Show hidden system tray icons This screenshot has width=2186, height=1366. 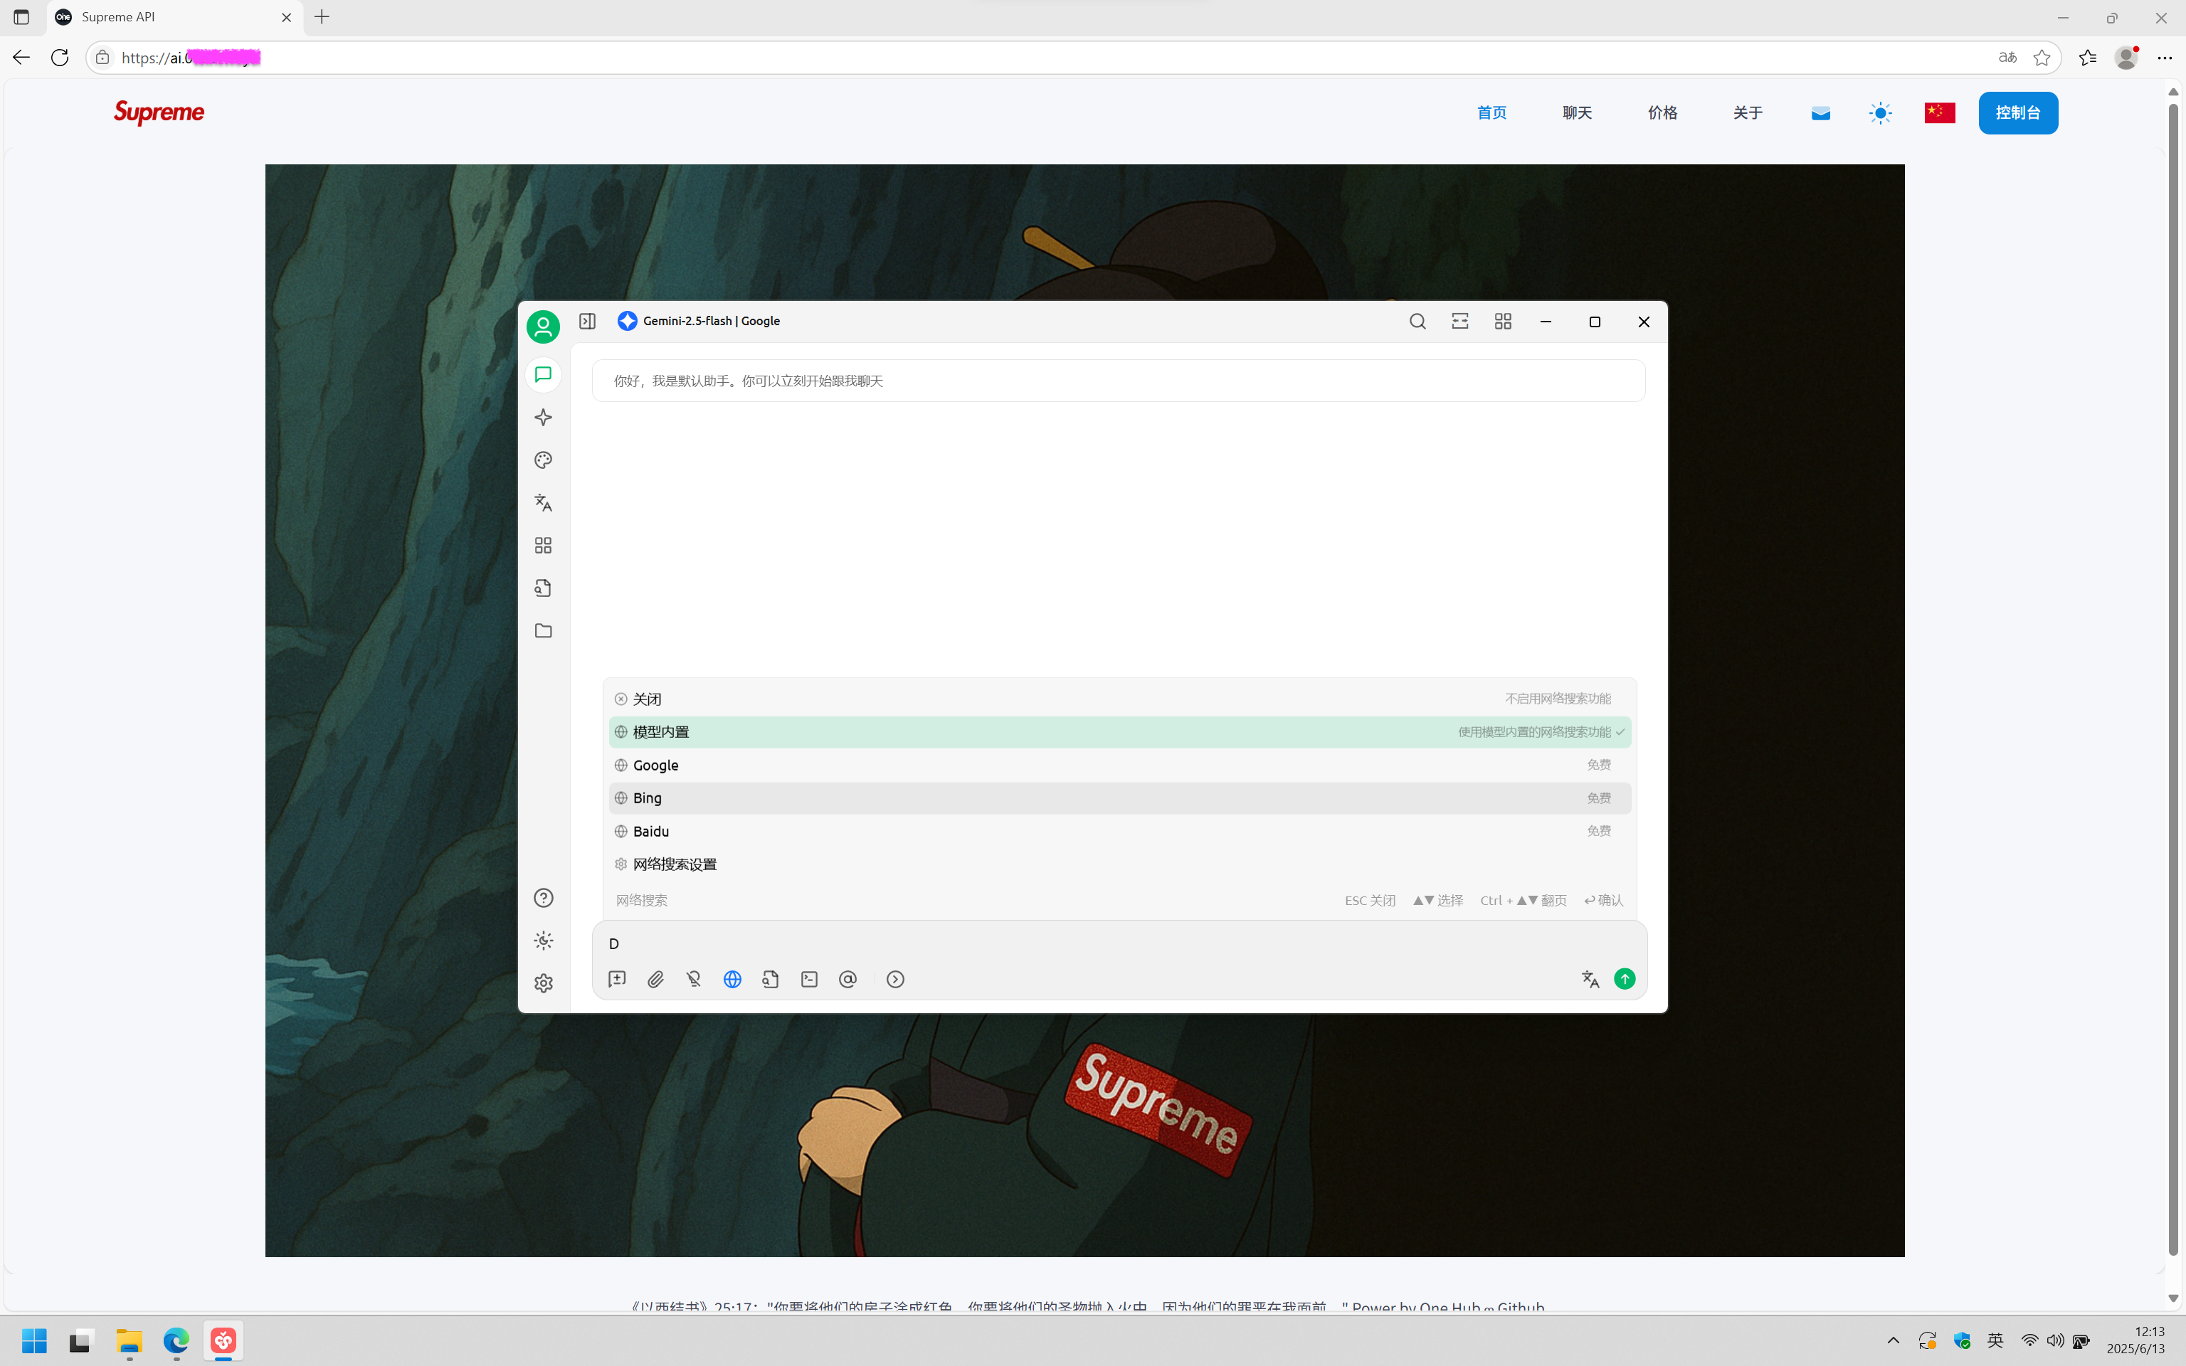[1894, 1342]
